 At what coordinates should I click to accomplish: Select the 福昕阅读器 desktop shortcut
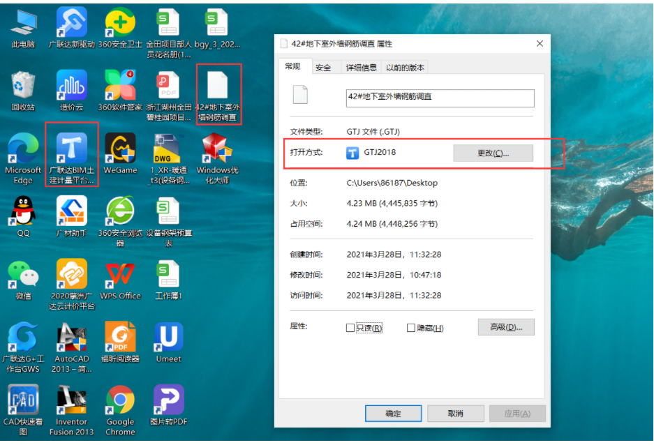120,342
